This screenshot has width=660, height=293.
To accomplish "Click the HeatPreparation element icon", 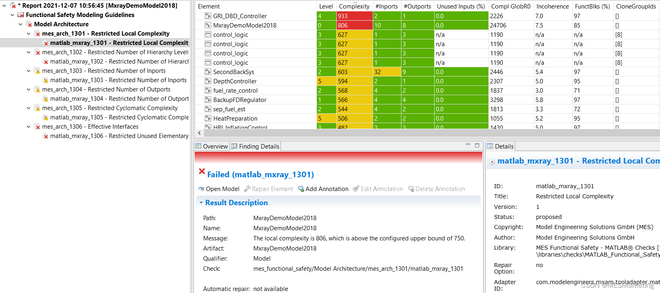I will coord(208,118).
